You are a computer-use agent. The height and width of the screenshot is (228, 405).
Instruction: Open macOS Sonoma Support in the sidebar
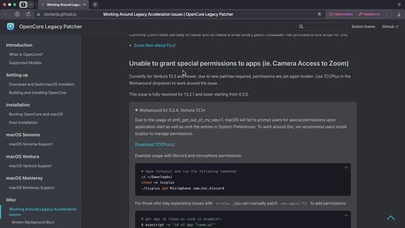[30, 144]
